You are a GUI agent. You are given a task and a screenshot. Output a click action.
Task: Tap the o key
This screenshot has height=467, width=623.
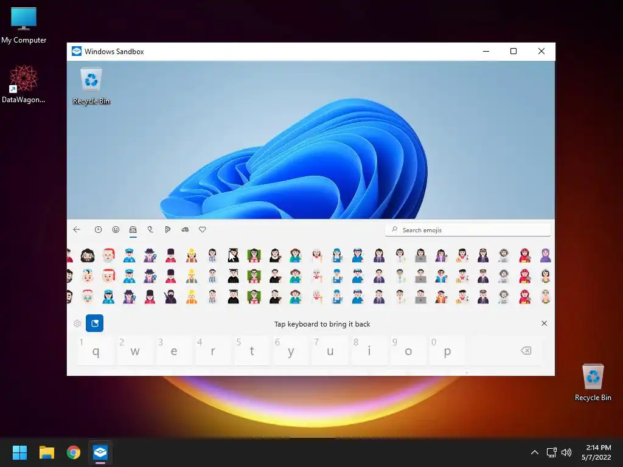pyautogui.click(x=408, y=351)
